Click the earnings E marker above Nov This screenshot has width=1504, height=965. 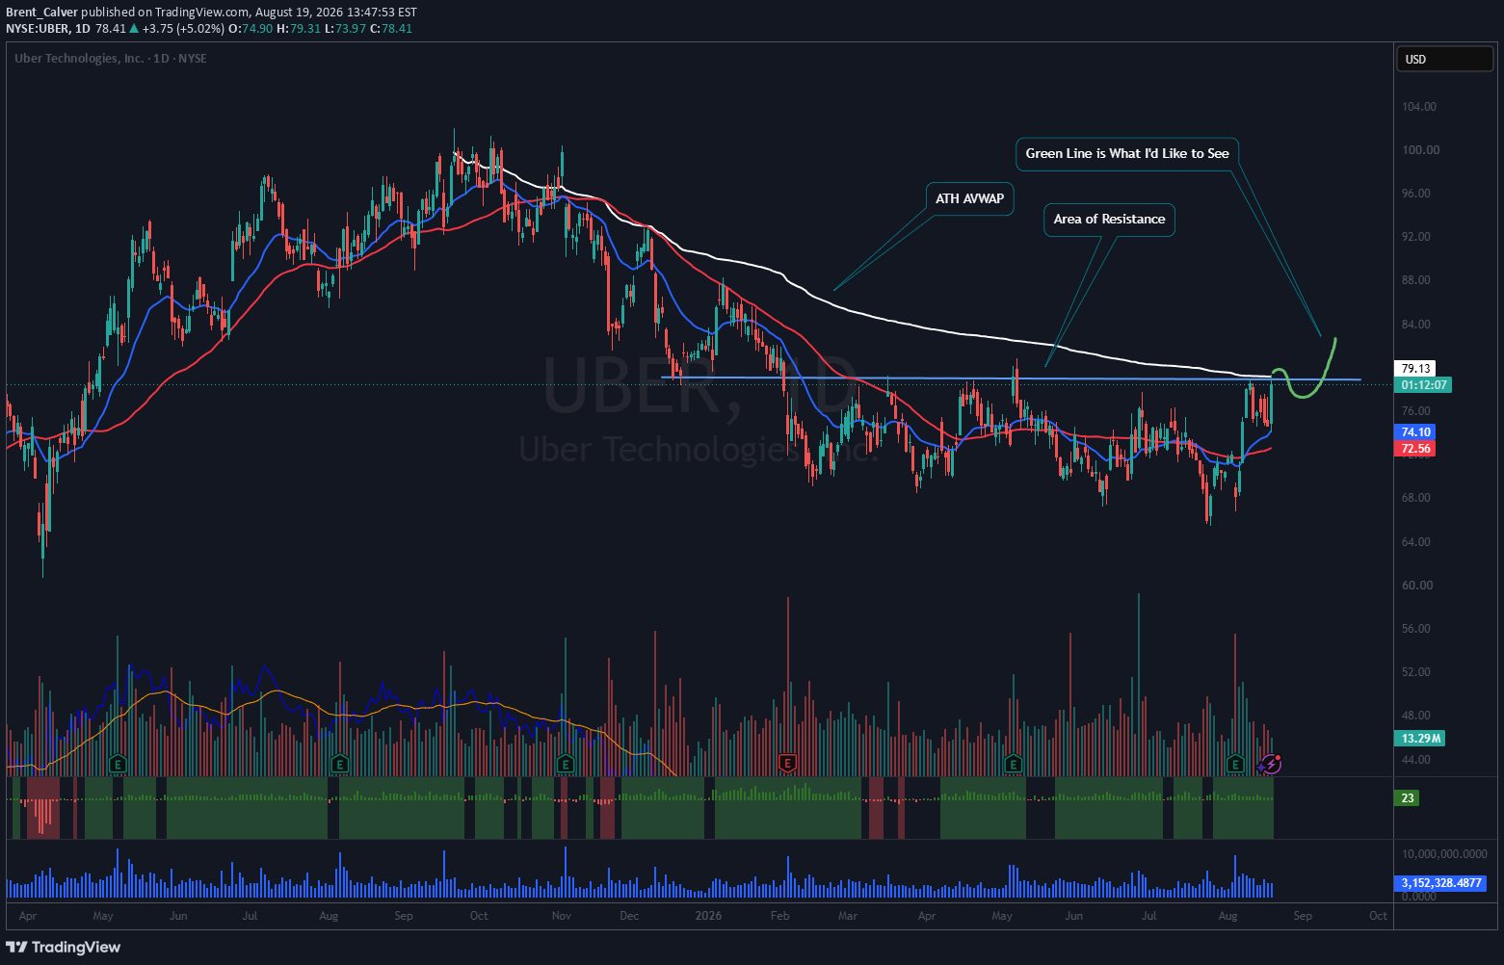click(x=566, y=765)
